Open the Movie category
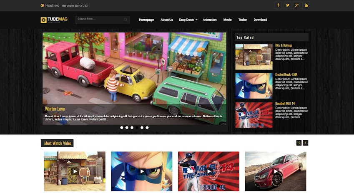Viewport: 354px width, 193px height. pyautogui.click(x=227, y=20)
